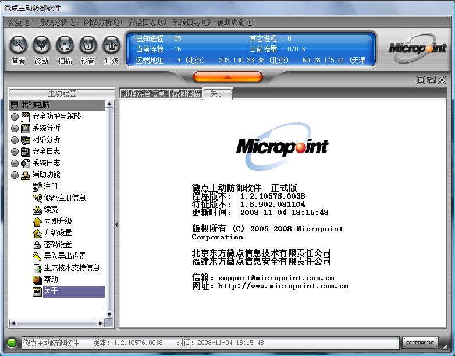This screenshot has width=455, height=356.
Task: Click the 续费 renewal icon
Action: point(37,210)
